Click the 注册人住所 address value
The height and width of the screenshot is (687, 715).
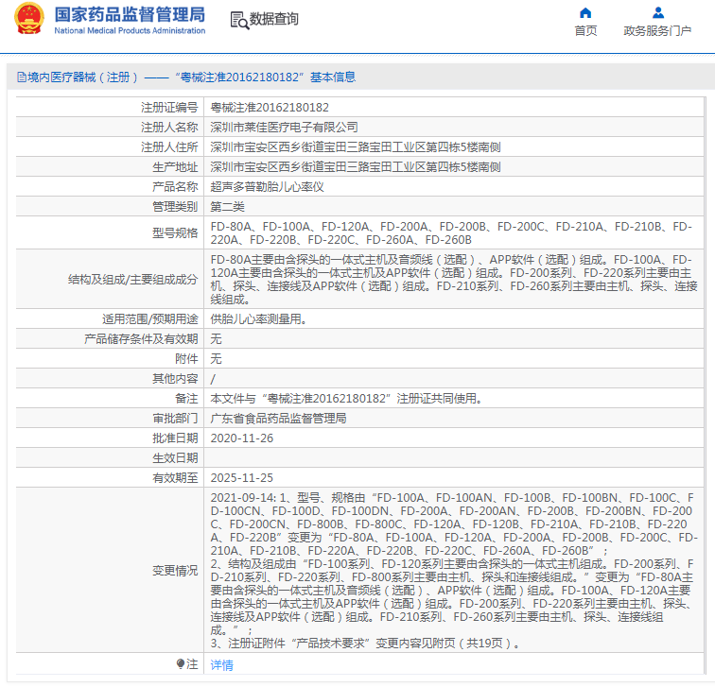[356, 147]
